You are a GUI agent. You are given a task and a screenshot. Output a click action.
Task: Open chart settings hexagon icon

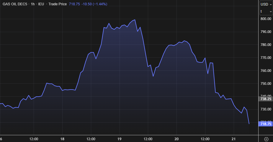[x=266, y=139]
